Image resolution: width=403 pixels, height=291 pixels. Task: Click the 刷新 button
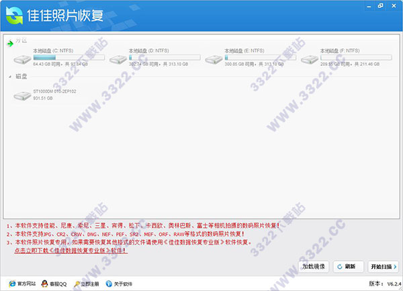[x=348, y=267]
